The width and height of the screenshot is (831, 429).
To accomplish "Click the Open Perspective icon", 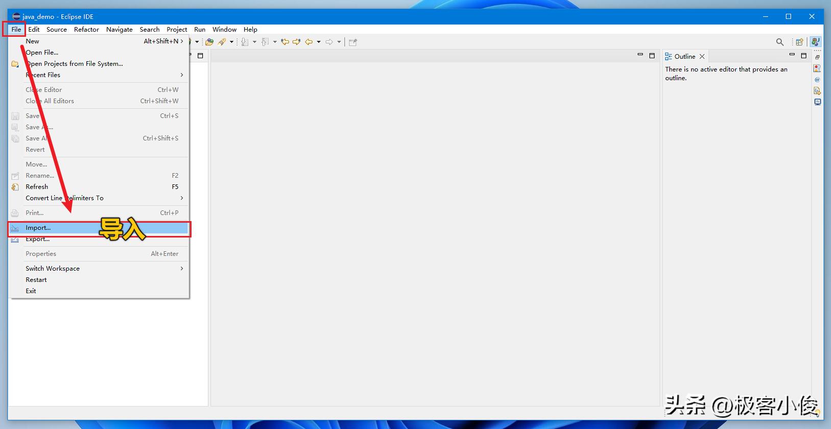I will 799,42.
